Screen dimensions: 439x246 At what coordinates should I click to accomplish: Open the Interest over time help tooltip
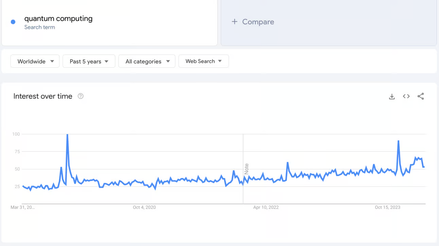point(80,96)
